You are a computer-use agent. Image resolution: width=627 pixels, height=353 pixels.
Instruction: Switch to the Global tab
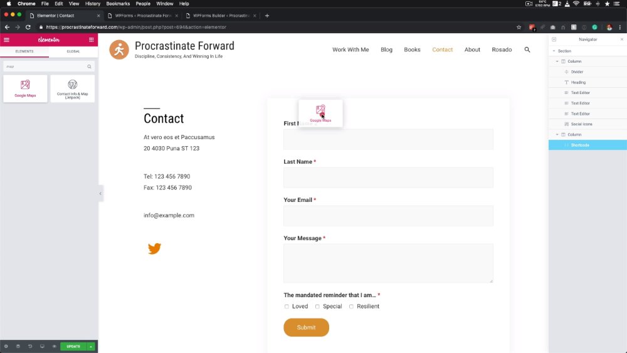coord(73,51)
